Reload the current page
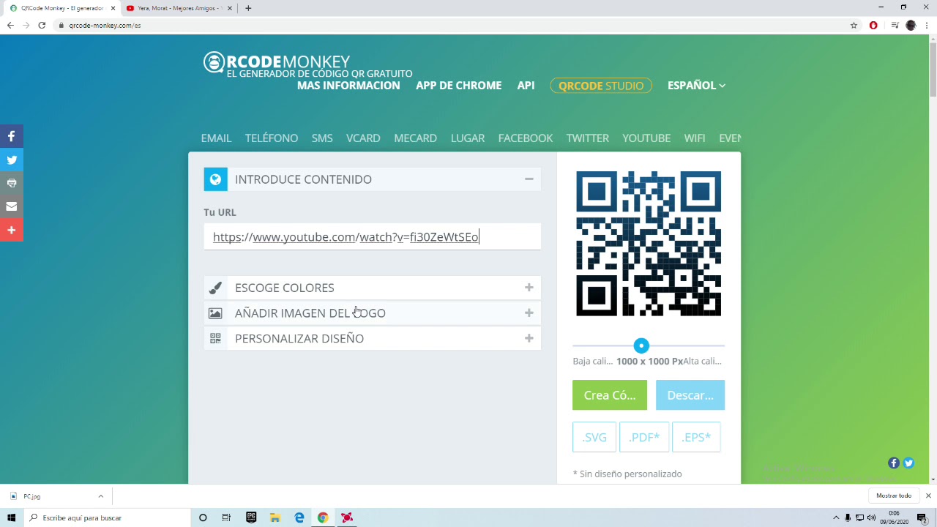Viewport: 937px width, 527px height. click(x=42, y=25)
